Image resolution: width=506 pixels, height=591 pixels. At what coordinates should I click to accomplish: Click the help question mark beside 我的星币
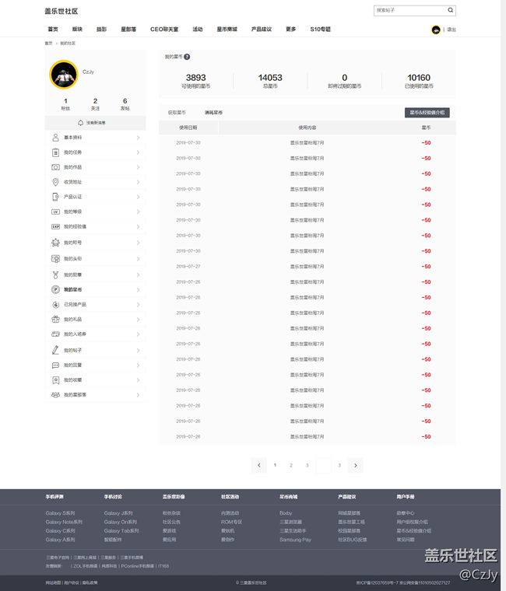pyautogui.click(x=187, y=57)
